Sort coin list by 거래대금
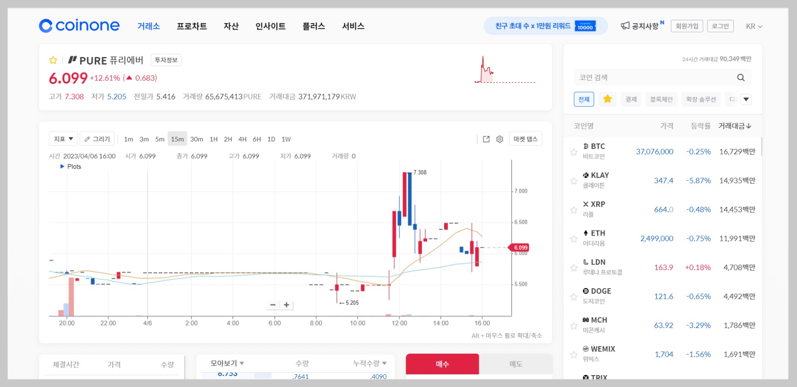 735,126
